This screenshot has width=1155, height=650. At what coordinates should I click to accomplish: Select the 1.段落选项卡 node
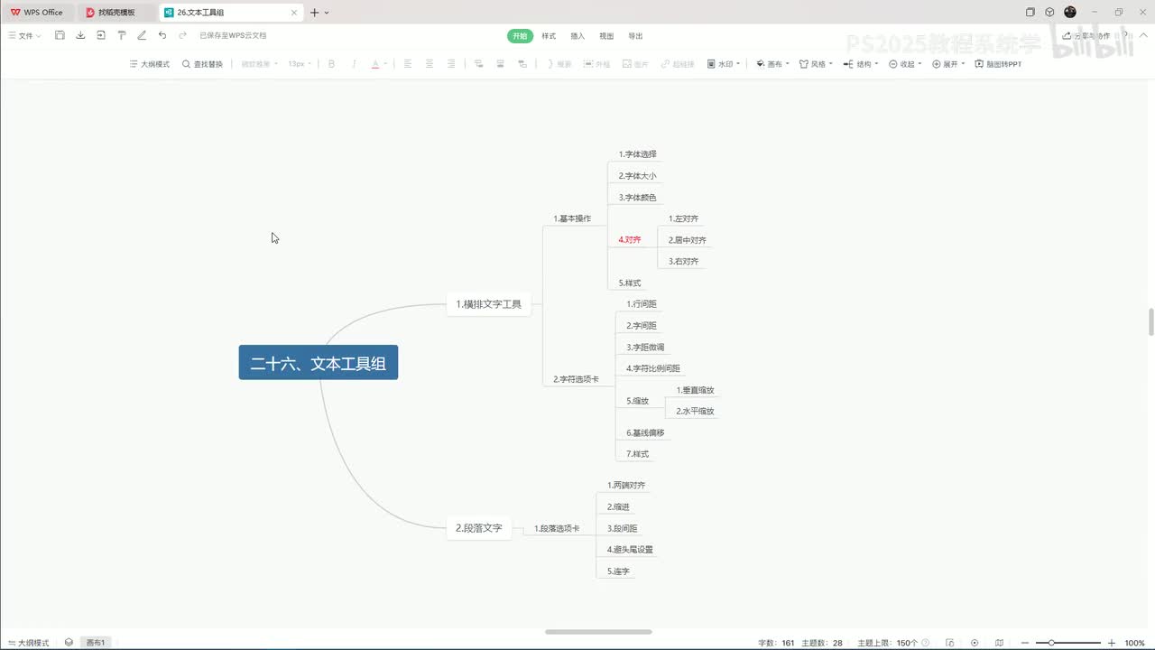click(x=557, y=528)
